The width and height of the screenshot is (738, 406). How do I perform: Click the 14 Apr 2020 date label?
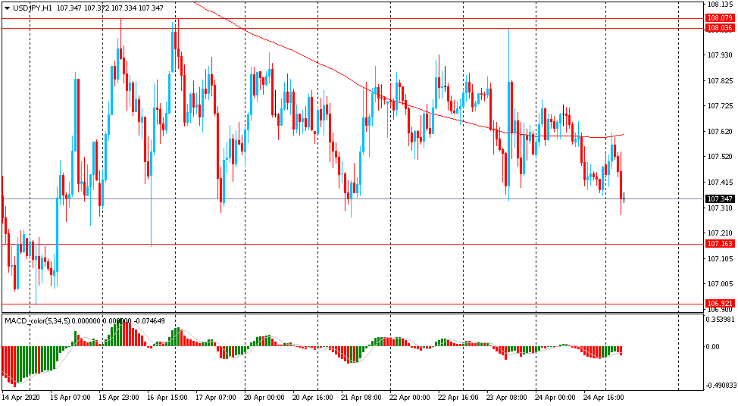tap(21, 398)
